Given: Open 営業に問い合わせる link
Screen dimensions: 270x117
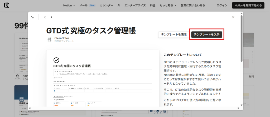Looking at the screenshot, I should (193, 5).
